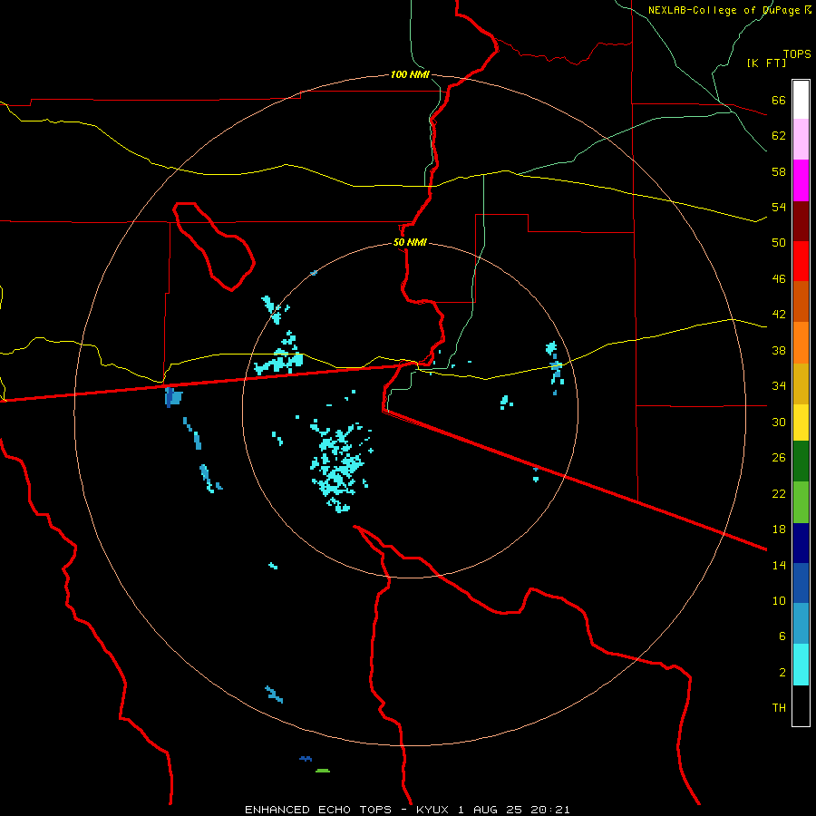816x816 pixels.
Task: Click the magenta legend swatch
Action: click(x=801, y=180)
